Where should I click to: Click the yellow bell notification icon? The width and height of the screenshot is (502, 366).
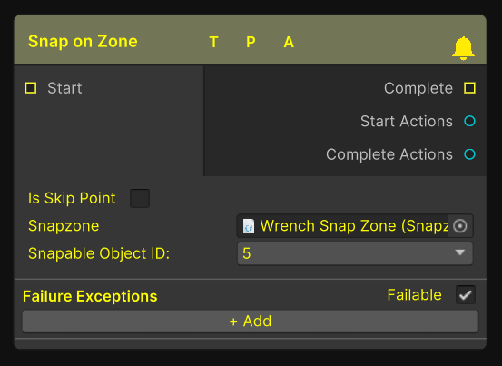pyautogui.click(x=463, y=48)
